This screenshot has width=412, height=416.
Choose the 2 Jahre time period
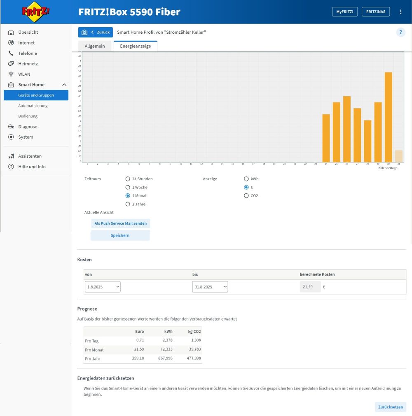pyautogui.click(x=128, y=204)
